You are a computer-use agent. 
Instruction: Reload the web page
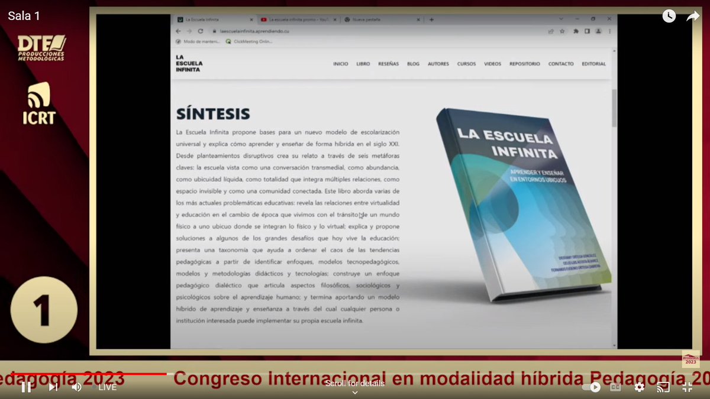pyautogui.click(x=201, y=31)
